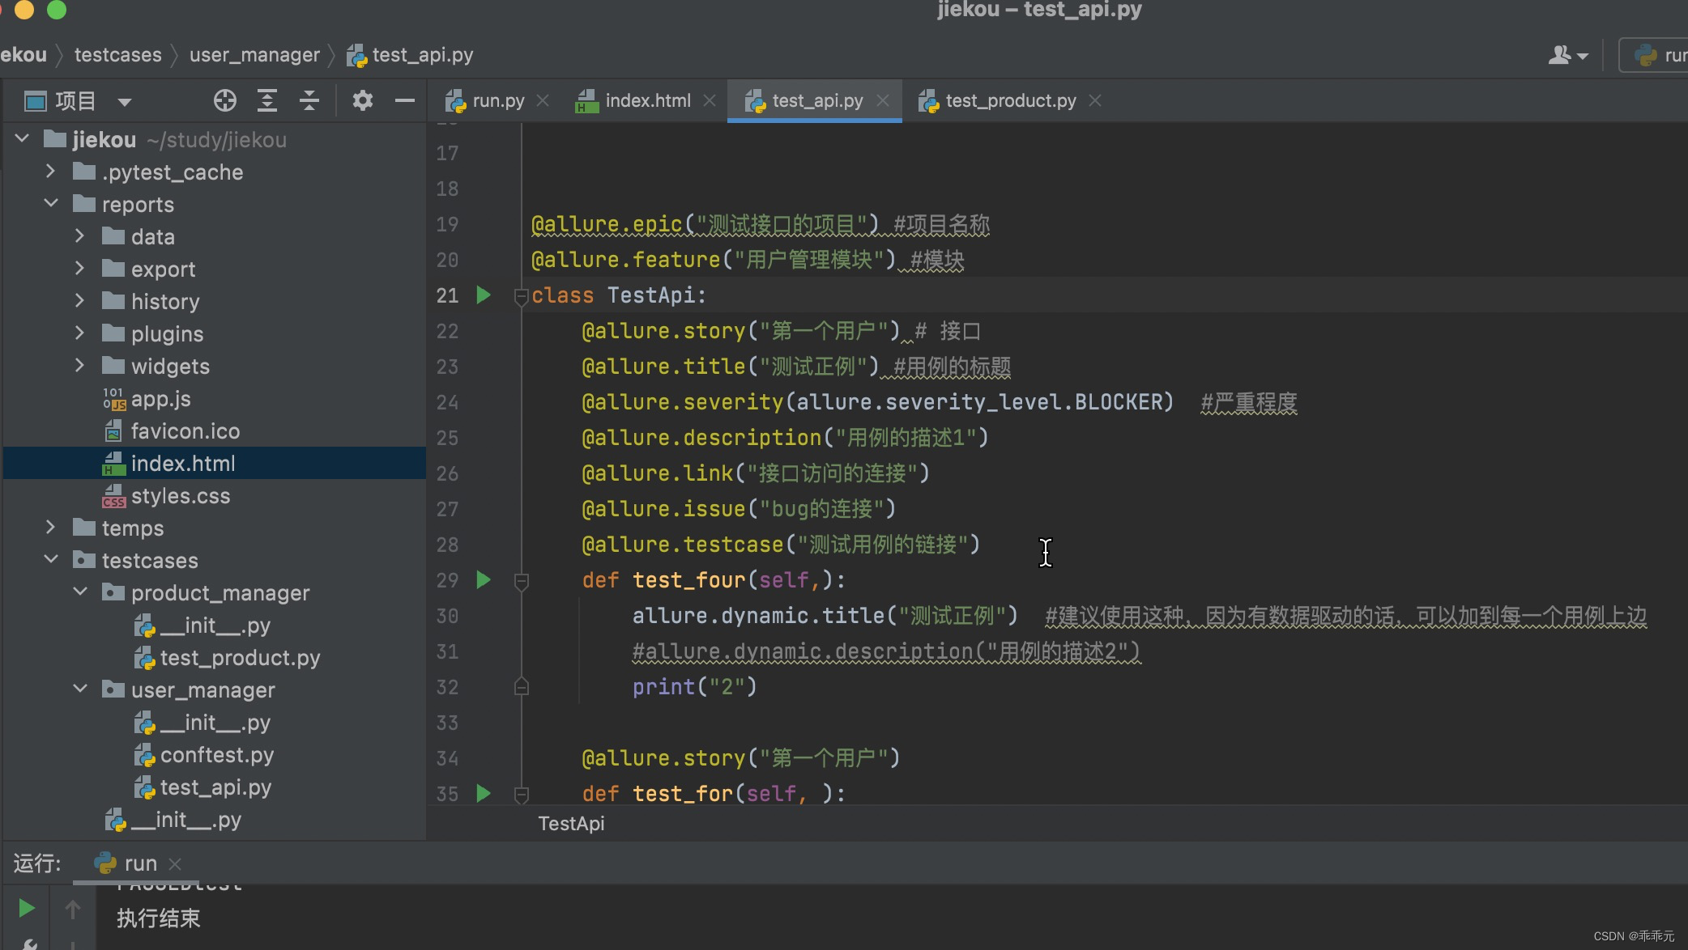Switch to the run.py editor tab
The image size is (1688, 950).
click(497, 101)
